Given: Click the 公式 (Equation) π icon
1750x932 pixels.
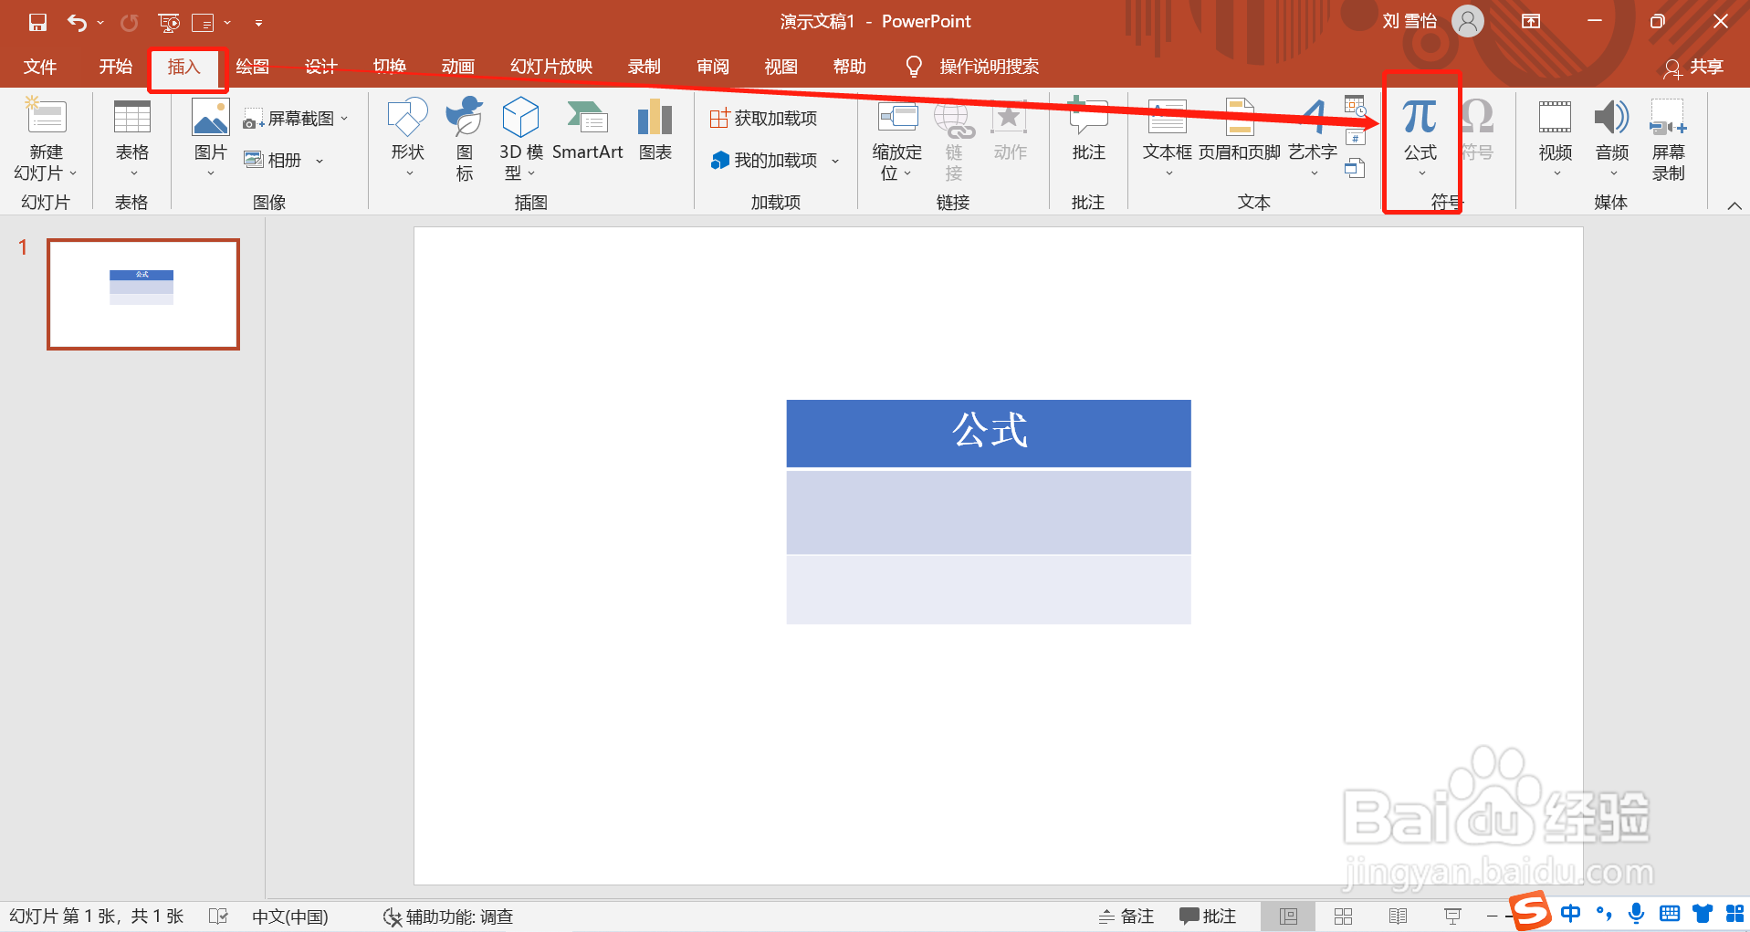Looking at the screenshot, I should pos(1420,118).
